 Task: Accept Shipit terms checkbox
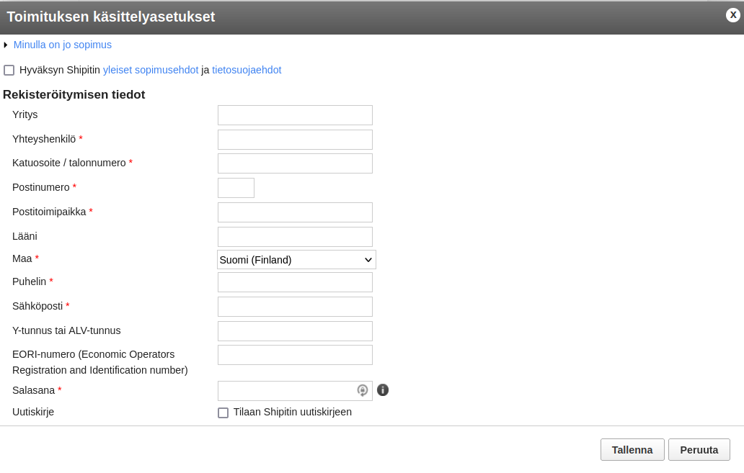point(9,70)
